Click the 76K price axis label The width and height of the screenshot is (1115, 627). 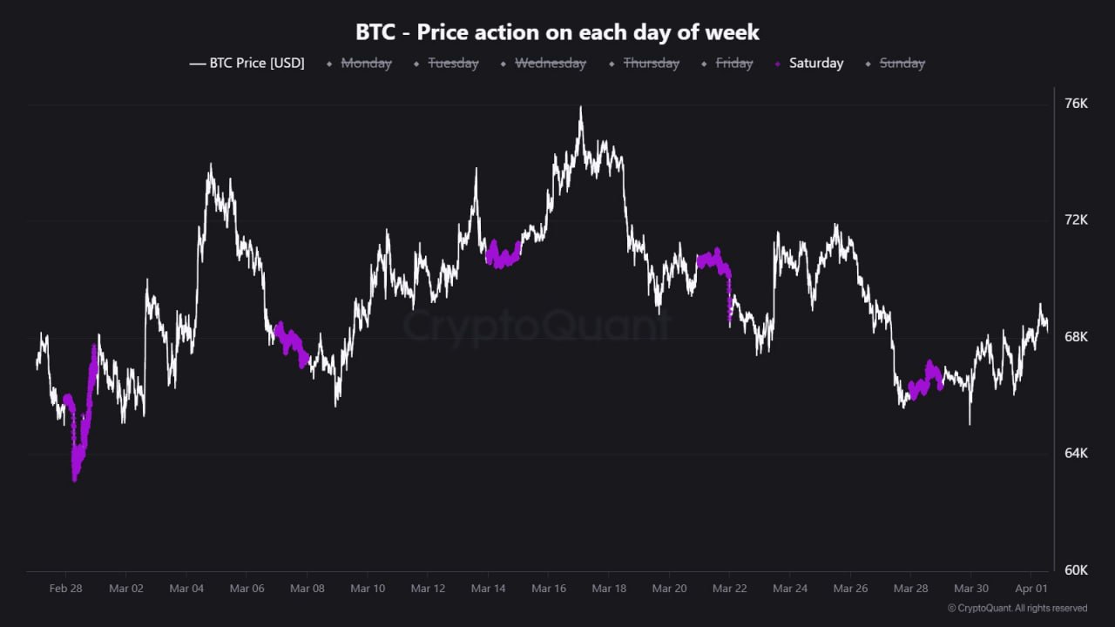1077,104
